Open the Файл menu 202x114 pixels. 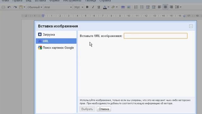[5, 1]
